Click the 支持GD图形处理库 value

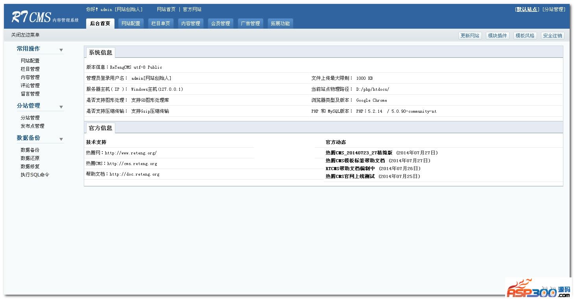(x=150, y=100)
